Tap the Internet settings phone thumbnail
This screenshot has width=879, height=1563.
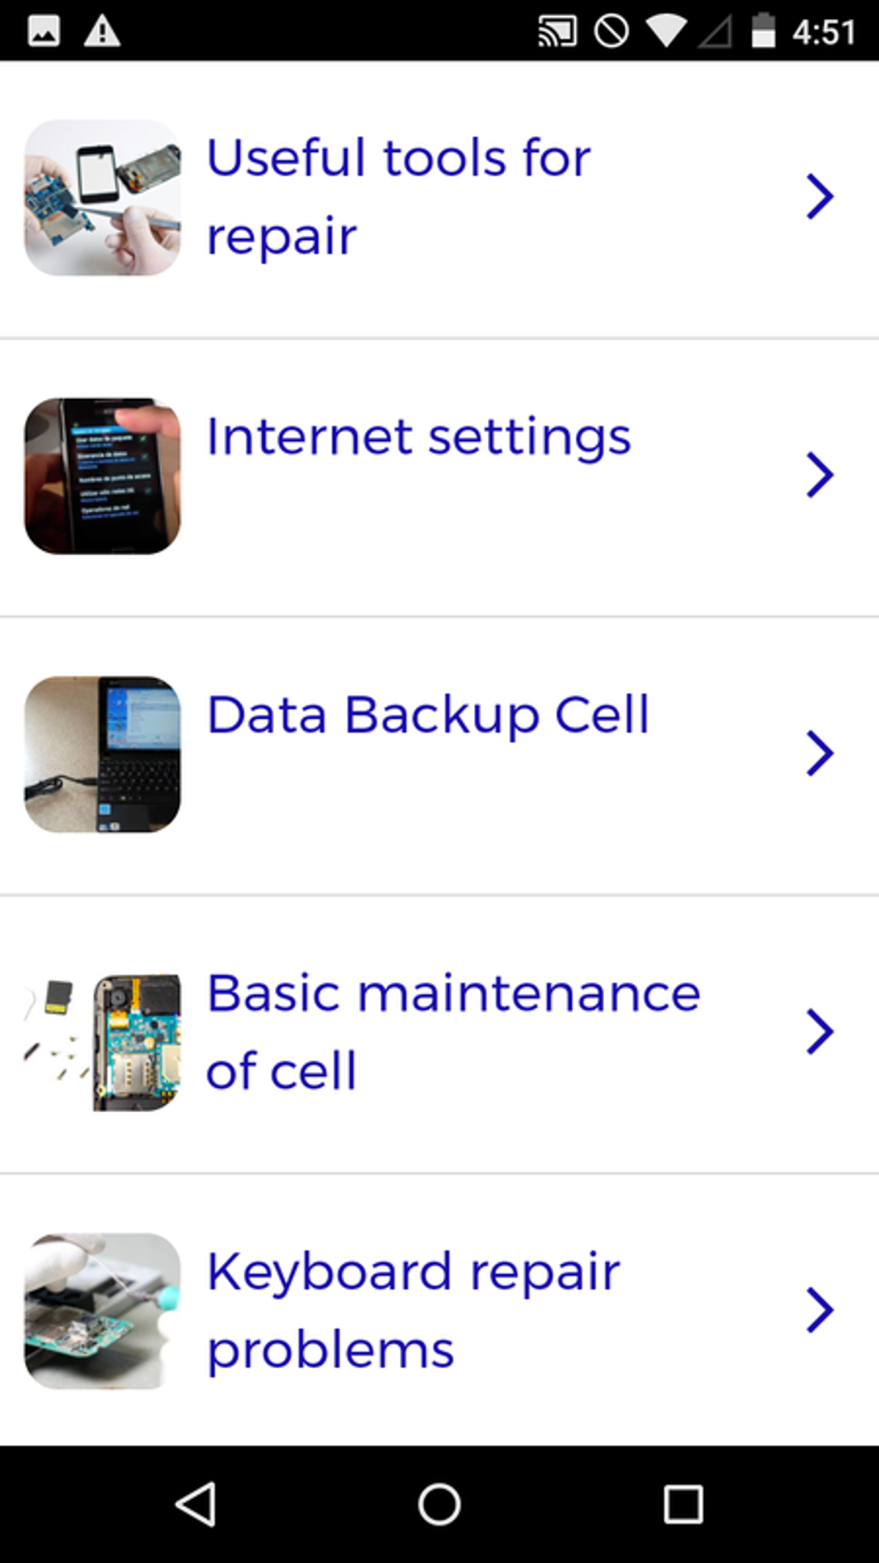(103, 476)
